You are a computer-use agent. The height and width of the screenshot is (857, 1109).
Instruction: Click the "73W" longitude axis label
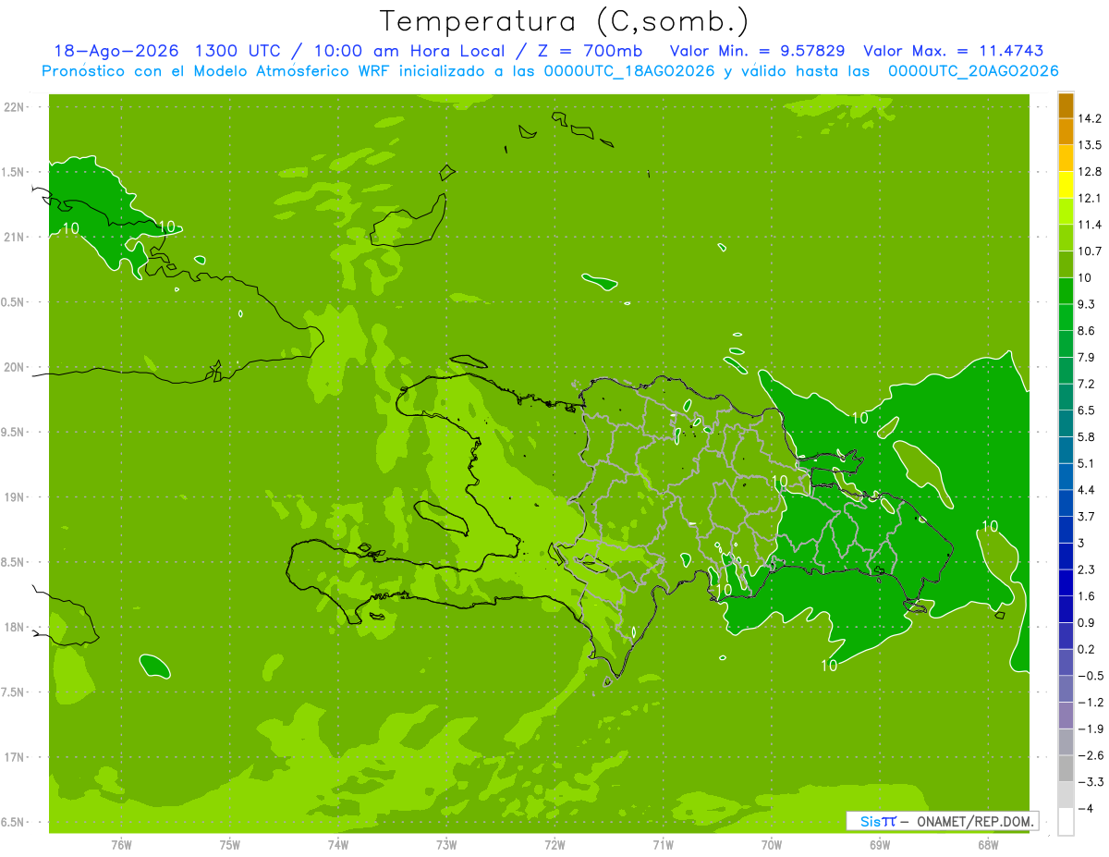[445, 845]
